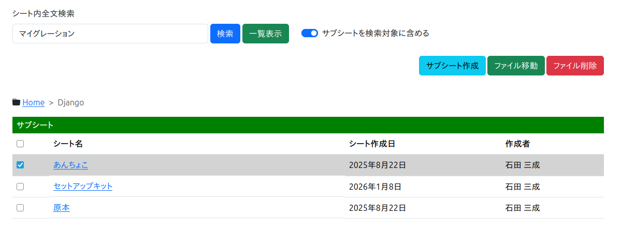The width and height of the screenshot is (621, 230).
Task: Tick the checkbox for 原本 sheet
Action: click(x=20, y=208)
